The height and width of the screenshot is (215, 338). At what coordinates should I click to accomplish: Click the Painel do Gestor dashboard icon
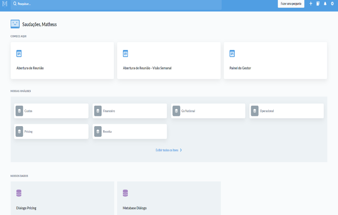tap(232, 53)
